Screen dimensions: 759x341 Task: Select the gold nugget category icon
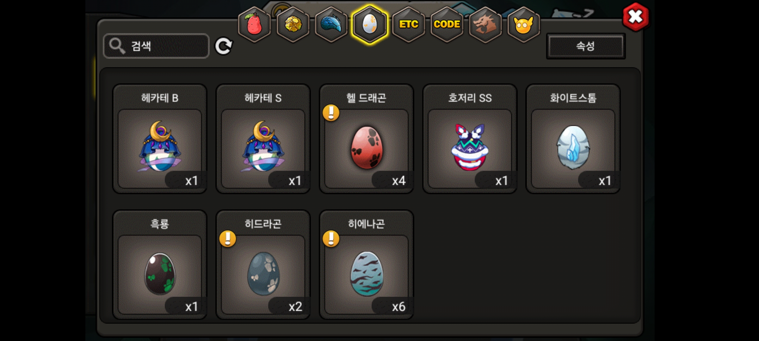[x=293, y=24]
